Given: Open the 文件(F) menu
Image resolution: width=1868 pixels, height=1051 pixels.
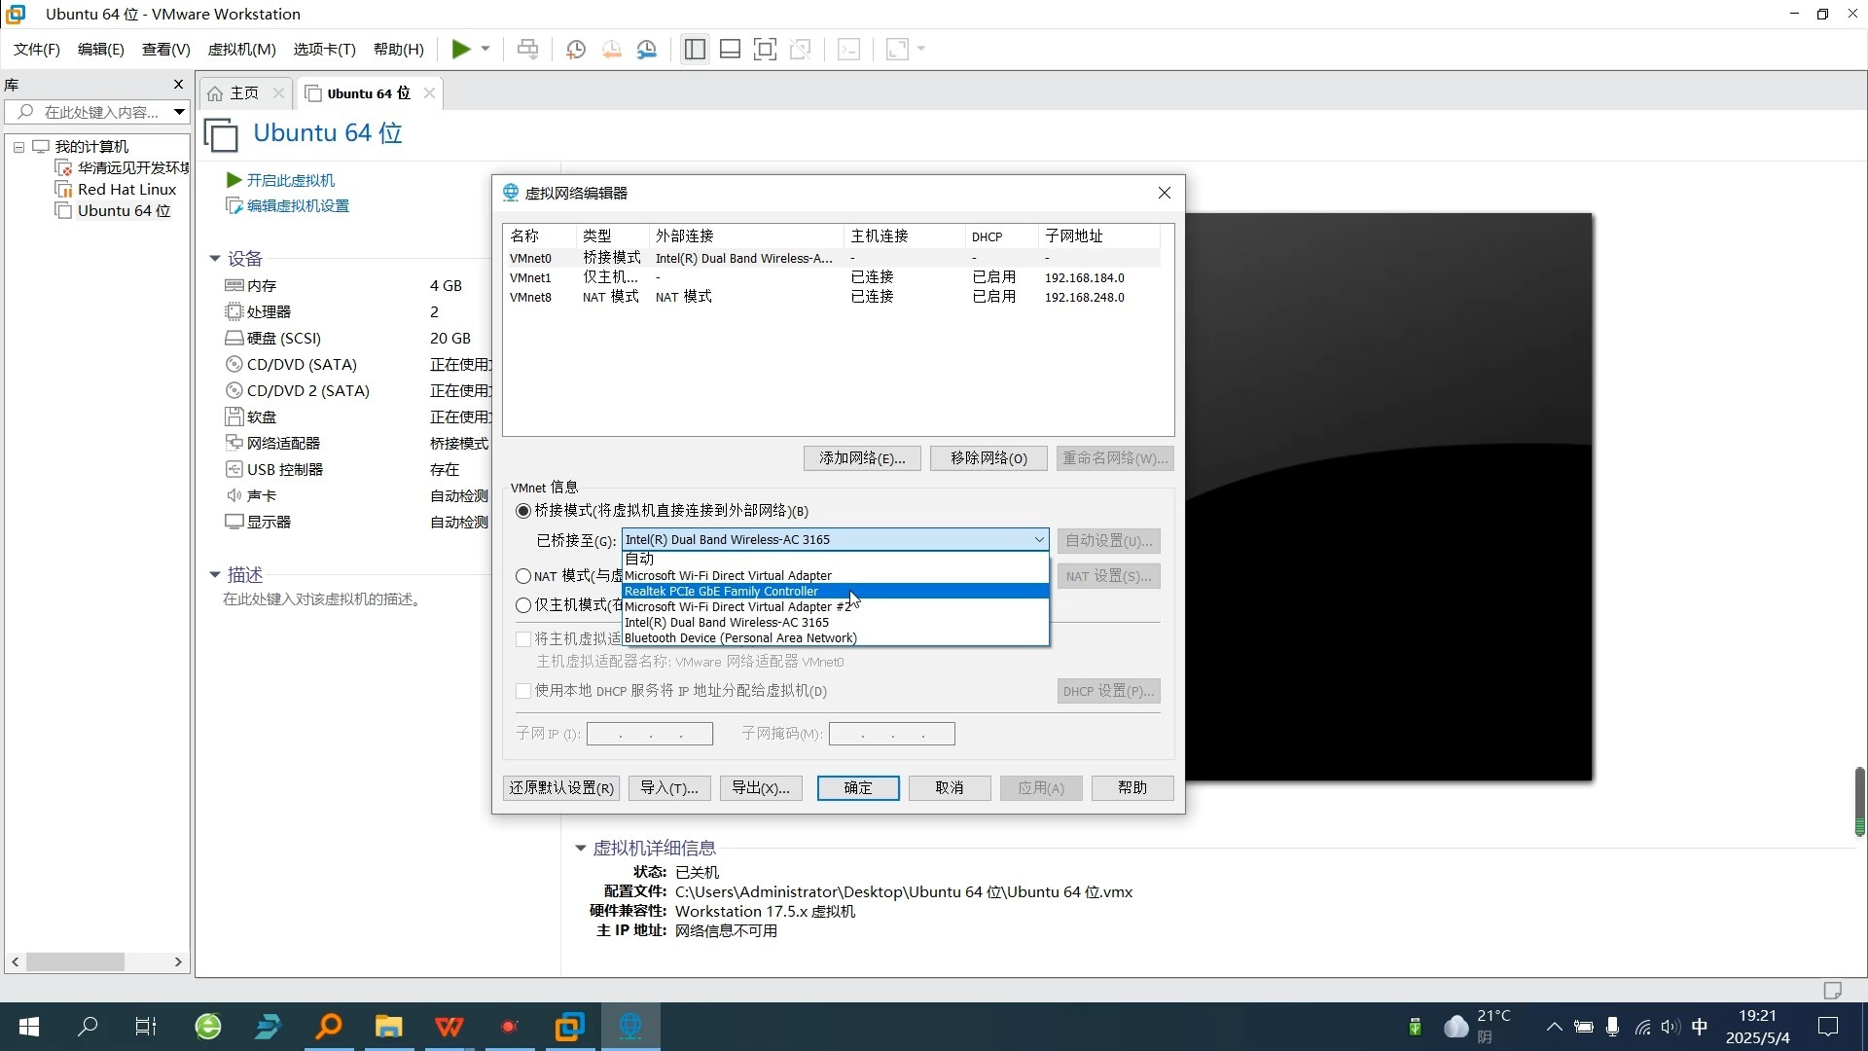Looking at the screenshot, I should click(x=37, y=49).
